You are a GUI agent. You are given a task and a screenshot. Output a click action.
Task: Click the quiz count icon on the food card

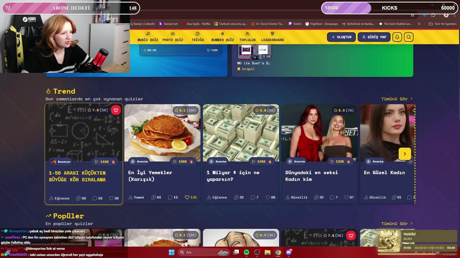click(x=153, y=197)
